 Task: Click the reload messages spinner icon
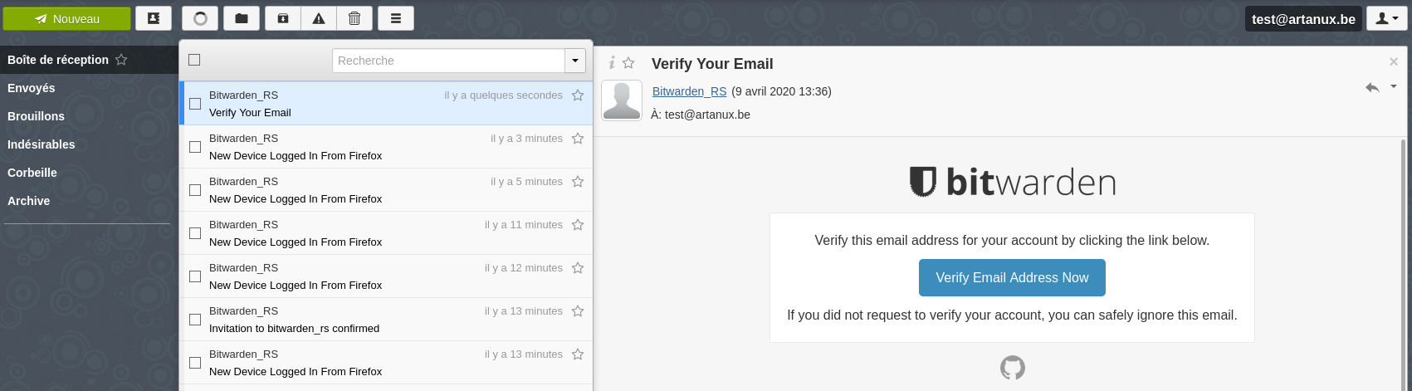pyautogui.click(x=200, y=18)
